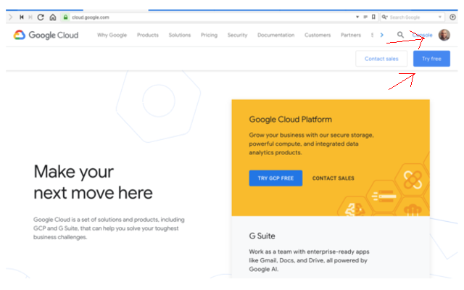Open the Console link

click(422, 35)
